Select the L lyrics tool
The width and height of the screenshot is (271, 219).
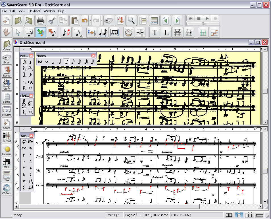coord(166,32)
